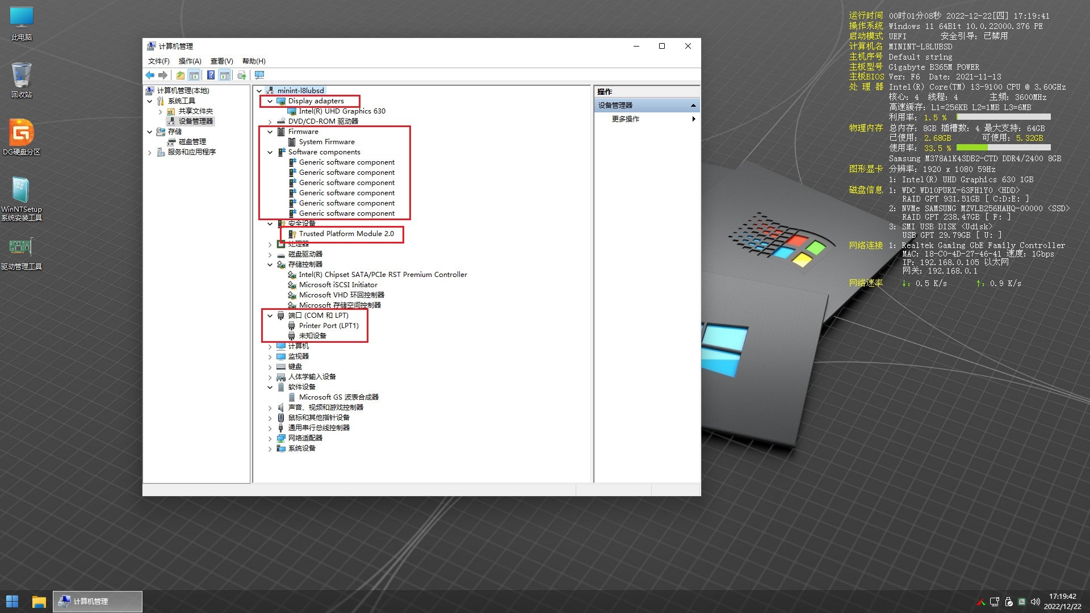Select Intel(R) UHD Graphics 630 device

(x=342, y=111)
